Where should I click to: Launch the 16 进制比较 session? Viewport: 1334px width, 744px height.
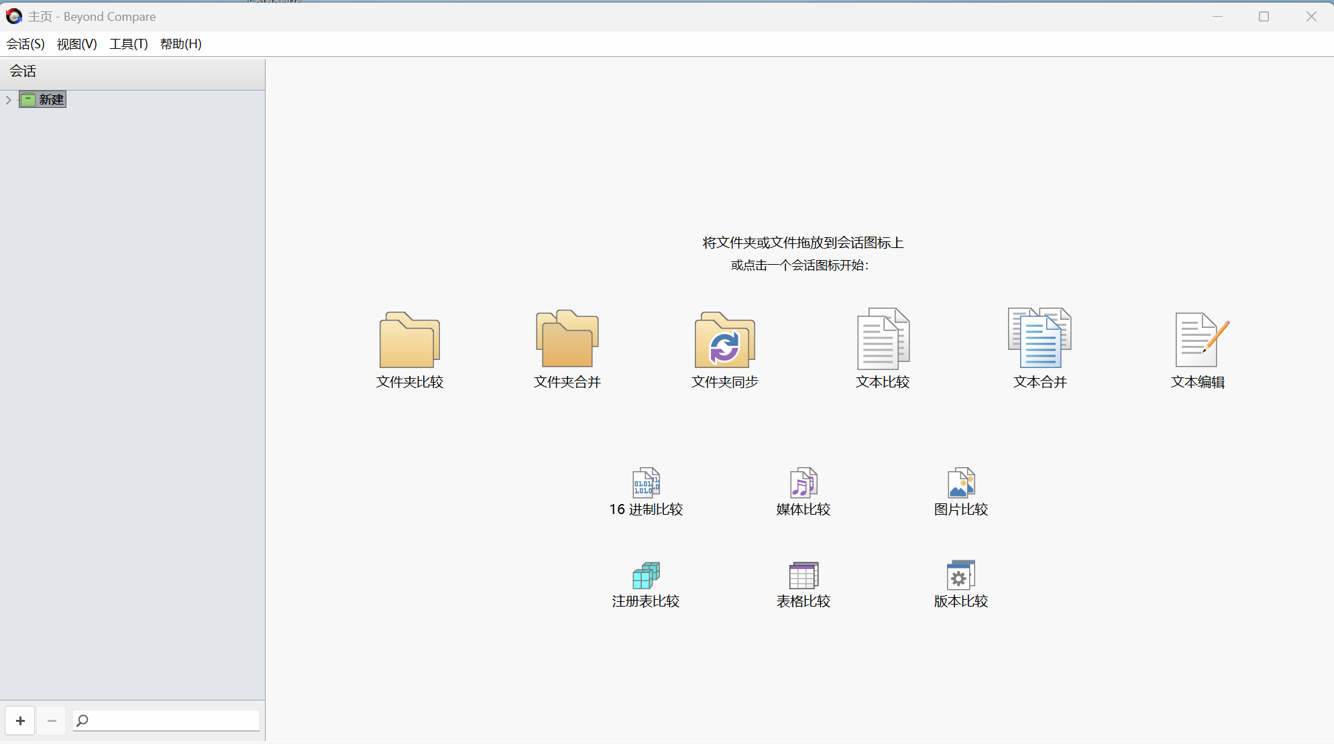(x=645, y=489)
